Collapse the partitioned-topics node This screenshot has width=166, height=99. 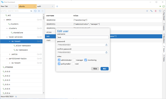[7, 59]
